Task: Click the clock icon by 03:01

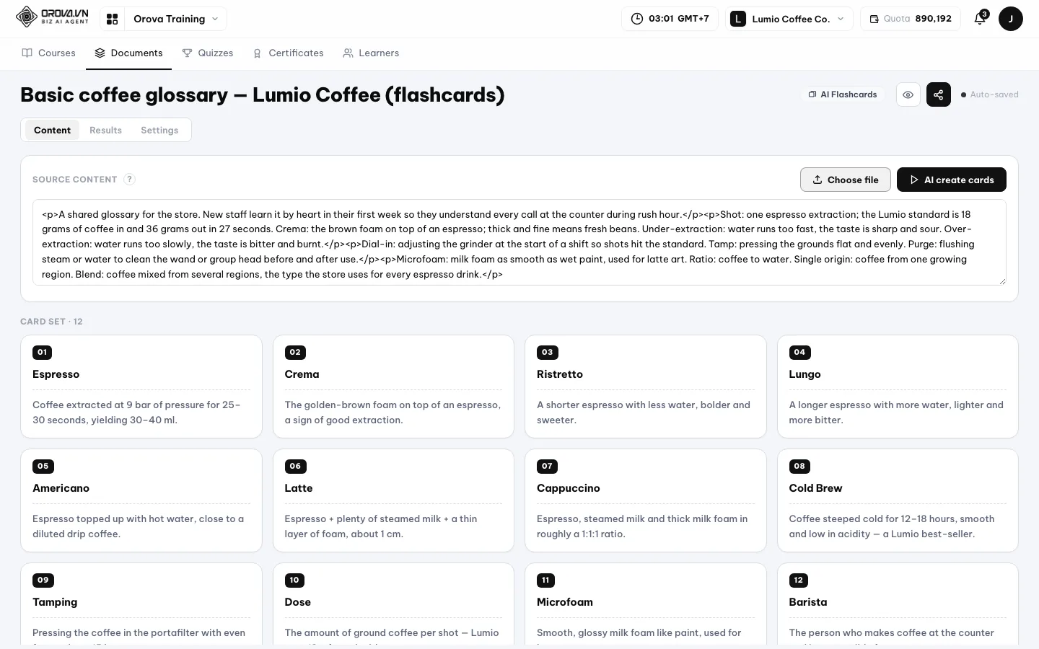Action: click(x=637, y=19)
